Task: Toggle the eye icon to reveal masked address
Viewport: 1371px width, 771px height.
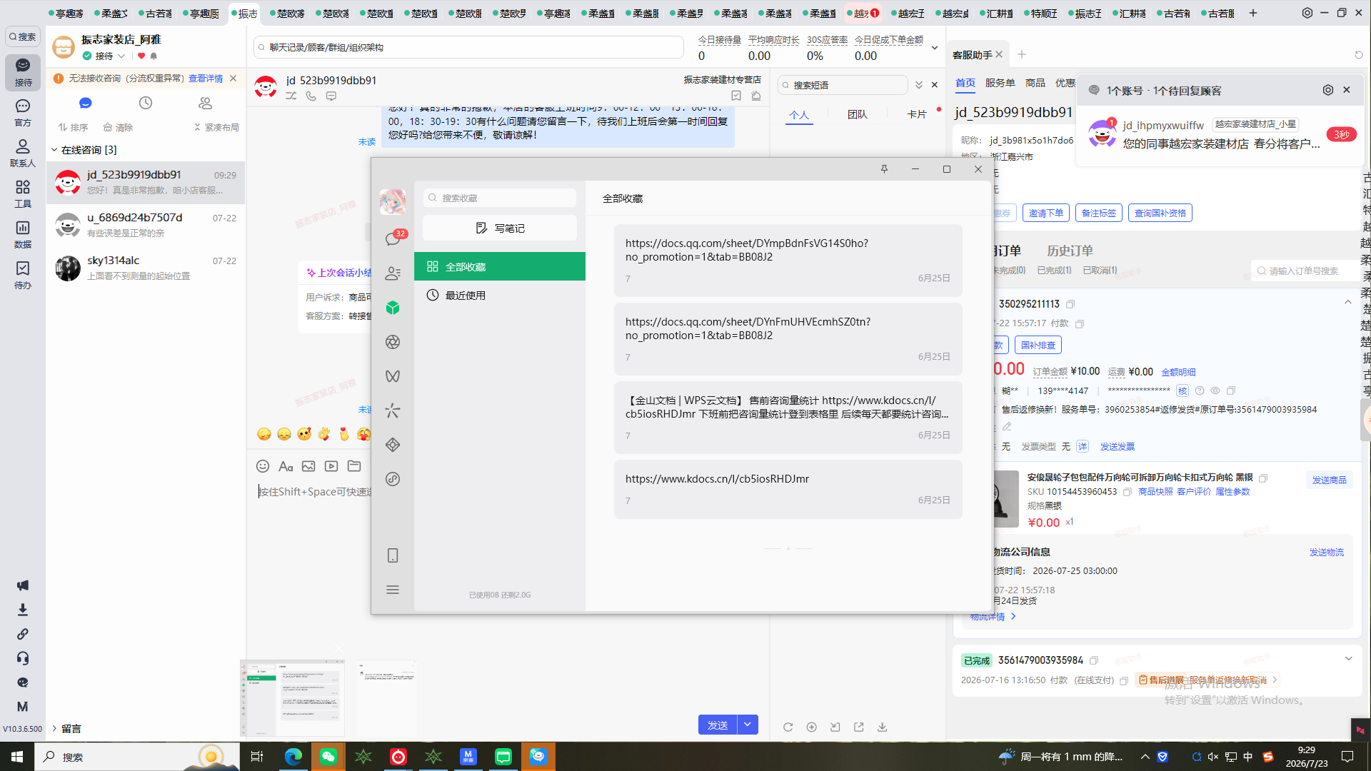Action: (1215, 391)
